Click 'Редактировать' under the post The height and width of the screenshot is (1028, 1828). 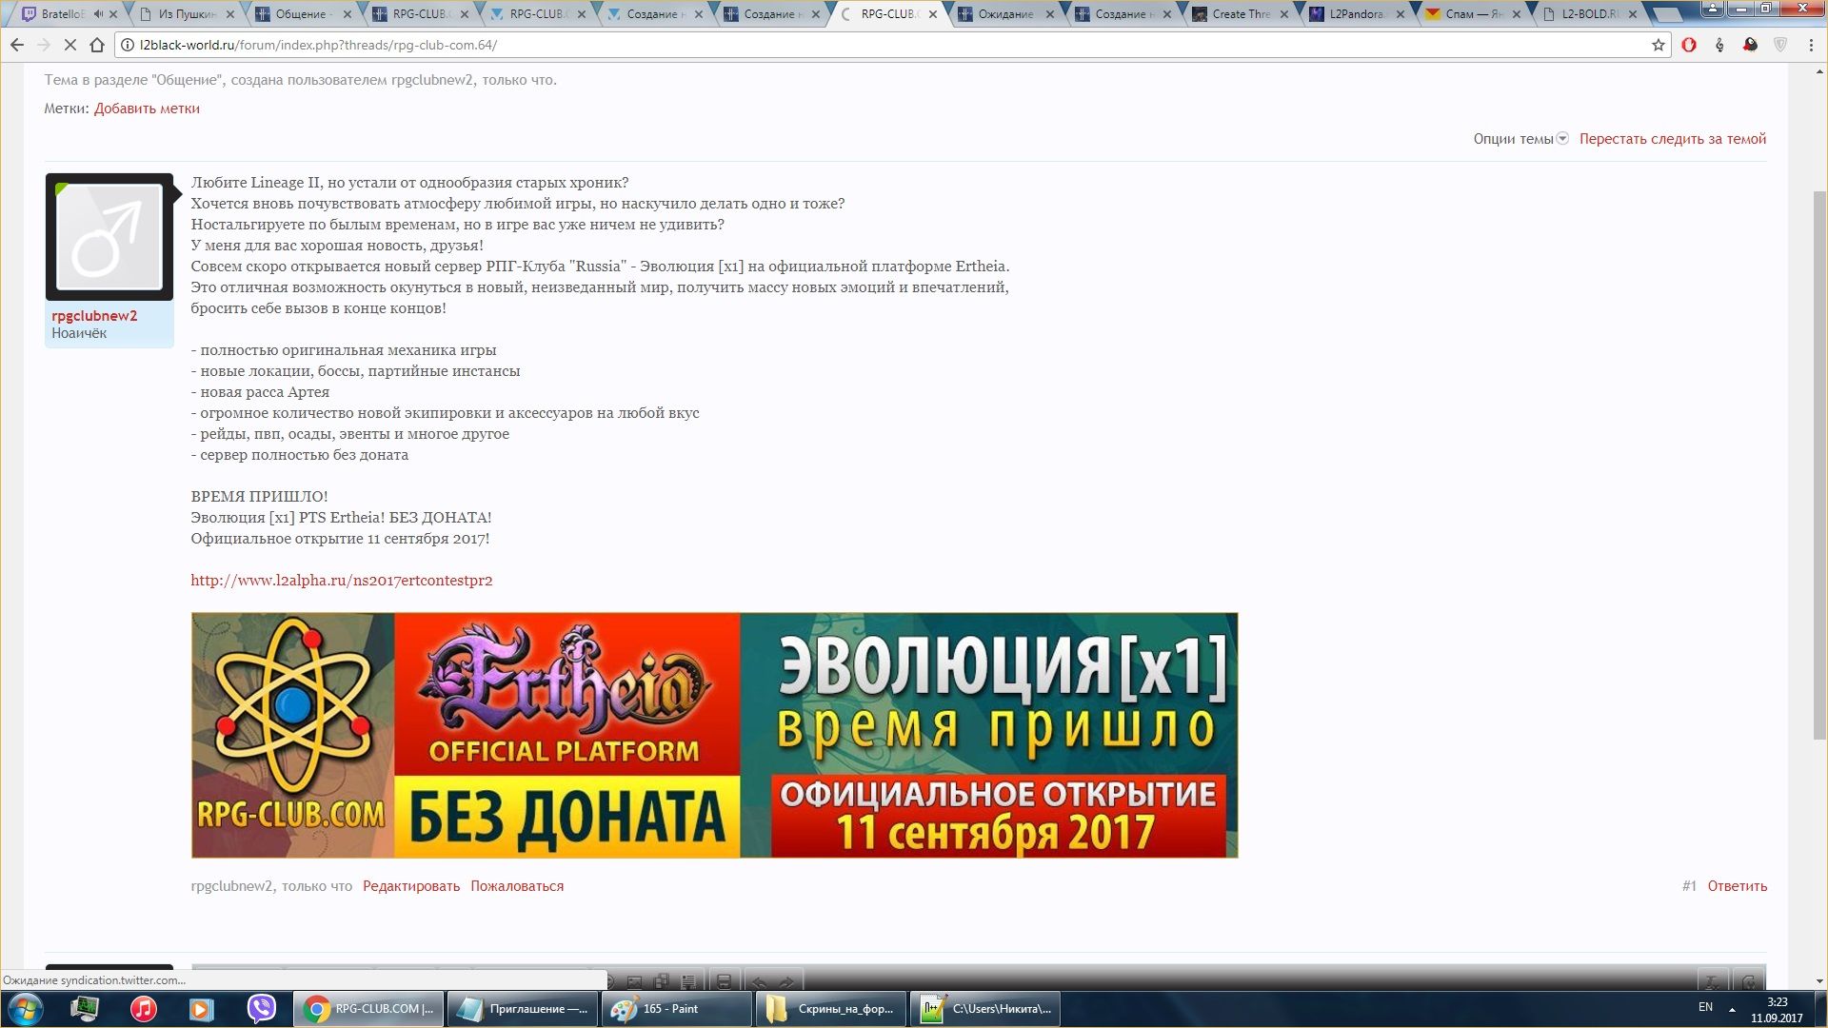pyautogui.click(x=411, y=886)
